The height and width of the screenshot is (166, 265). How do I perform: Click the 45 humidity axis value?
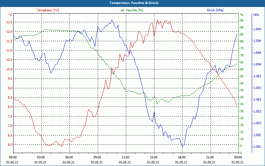[x=242, y=90]
